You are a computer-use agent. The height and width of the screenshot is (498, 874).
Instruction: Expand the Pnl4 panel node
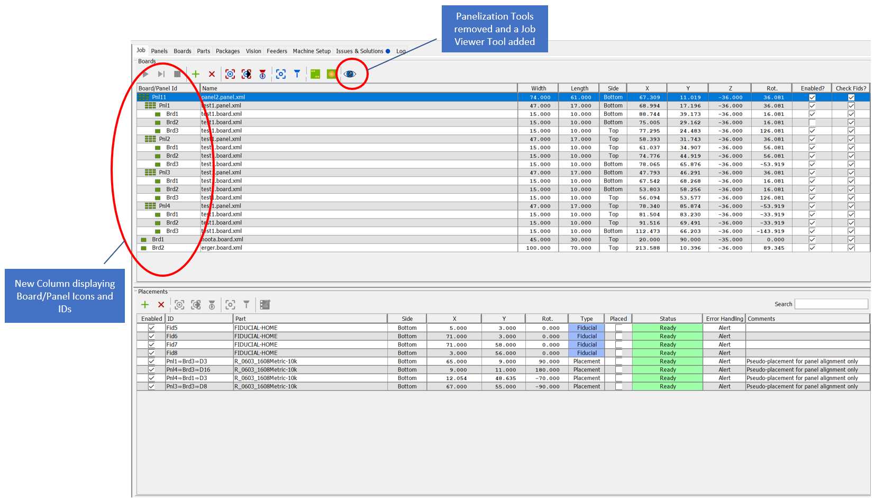point(150,206)
